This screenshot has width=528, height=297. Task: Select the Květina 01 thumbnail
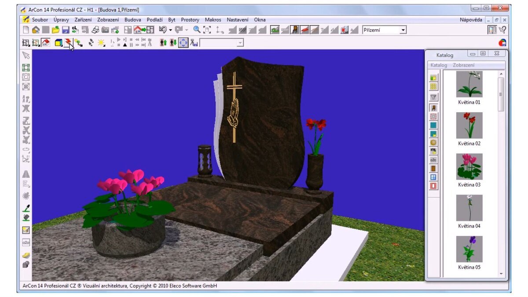469,84
